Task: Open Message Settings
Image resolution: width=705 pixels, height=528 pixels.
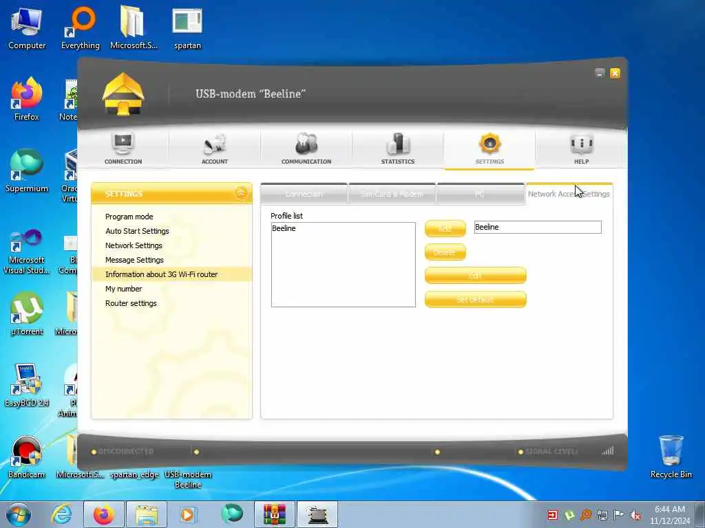Action: coord(134,259)
